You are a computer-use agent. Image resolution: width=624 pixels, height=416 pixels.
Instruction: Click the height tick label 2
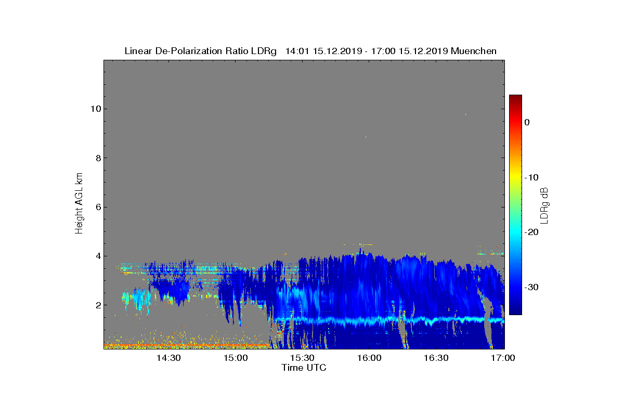[97, 305]
